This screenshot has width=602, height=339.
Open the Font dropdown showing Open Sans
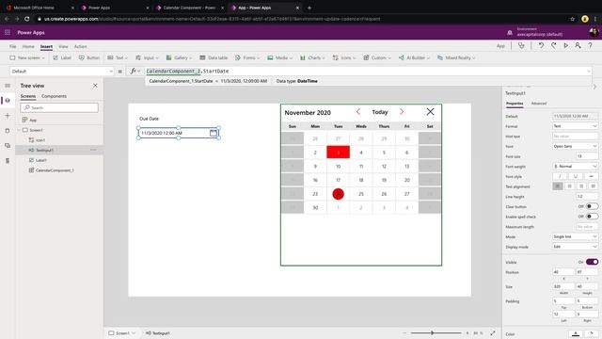tap(575, 146)
